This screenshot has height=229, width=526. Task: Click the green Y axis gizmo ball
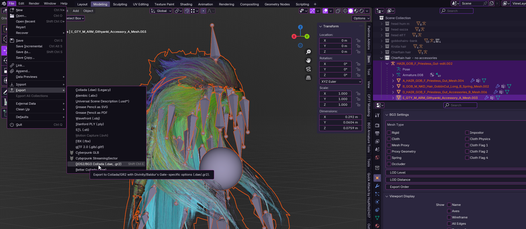[x=307, y=37]
